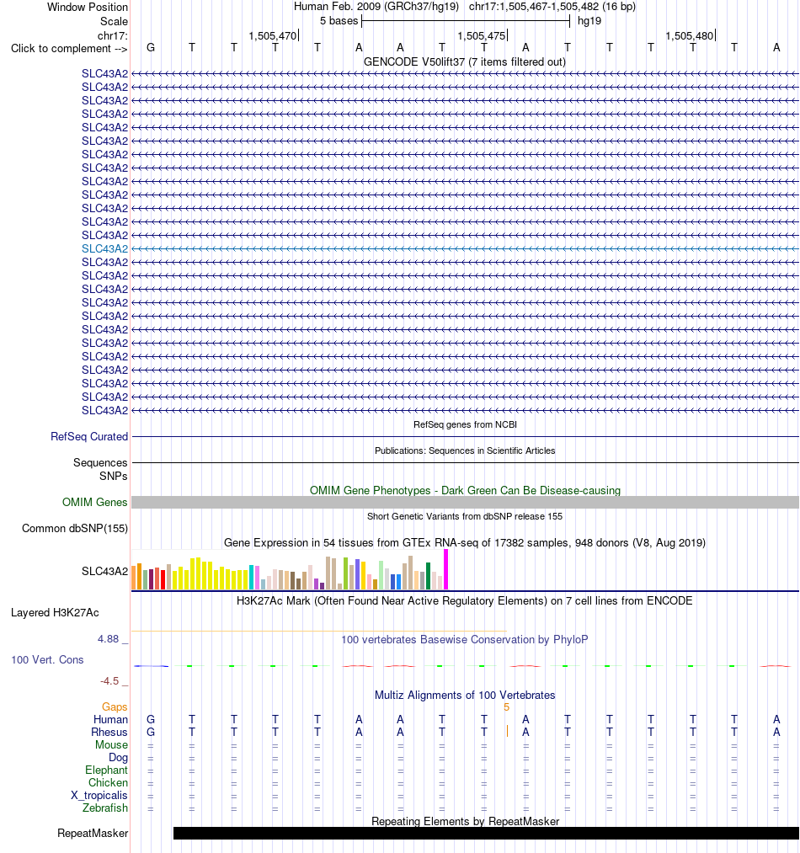Open the '100 vertebrates Basewise Conservation by PhyloP' title

click(464, 639)
